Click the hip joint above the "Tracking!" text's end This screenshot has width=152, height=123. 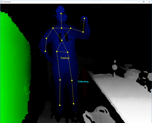[68, 52]
